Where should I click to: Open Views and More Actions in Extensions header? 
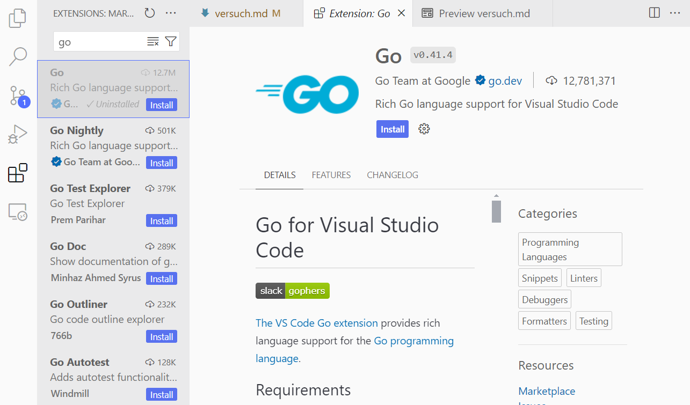click(171, 13)
